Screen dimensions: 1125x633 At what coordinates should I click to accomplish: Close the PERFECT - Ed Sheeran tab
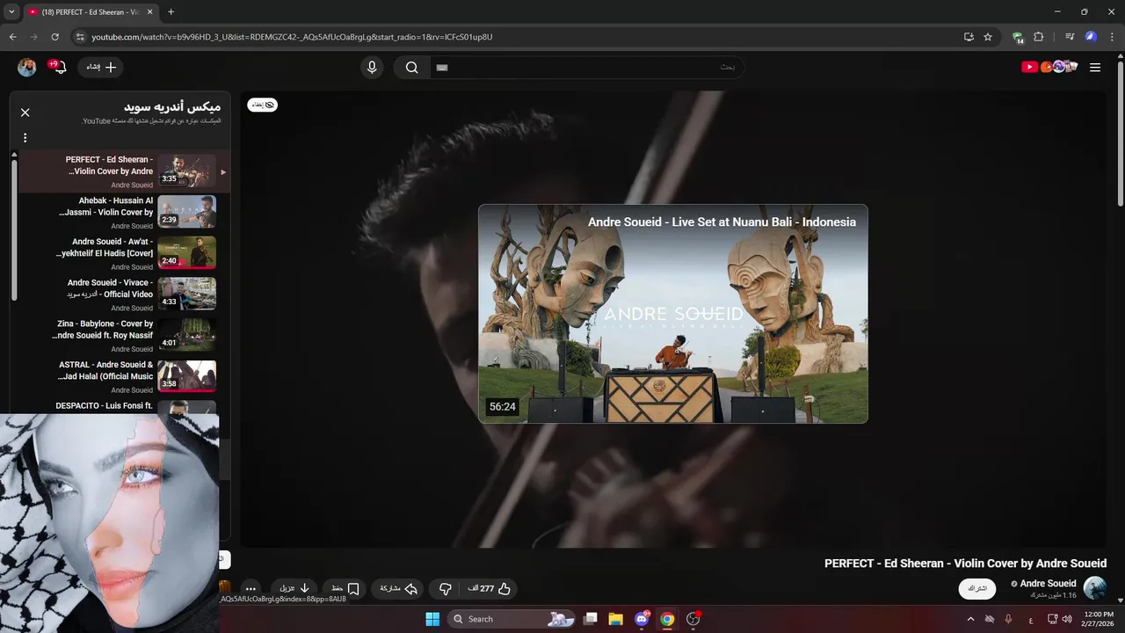click(x=150, y=12)
